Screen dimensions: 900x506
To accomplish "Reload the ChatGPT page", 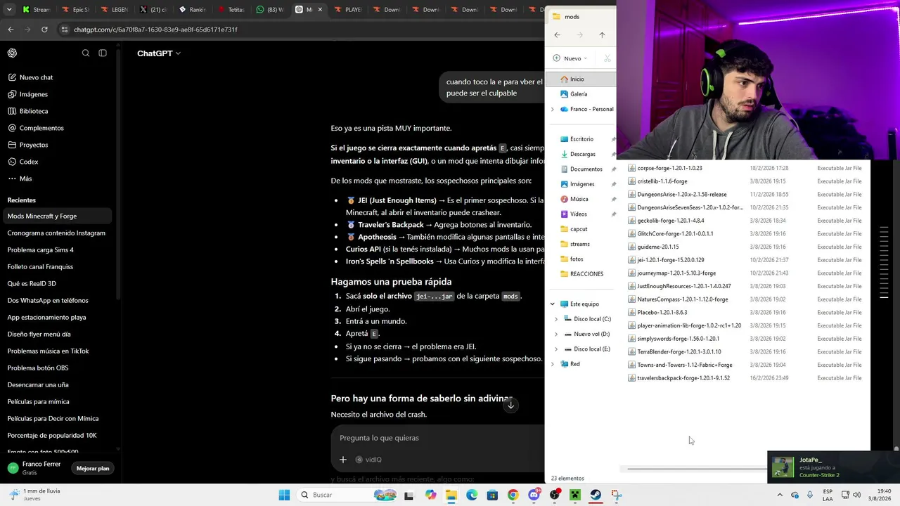I will point(44,30).
